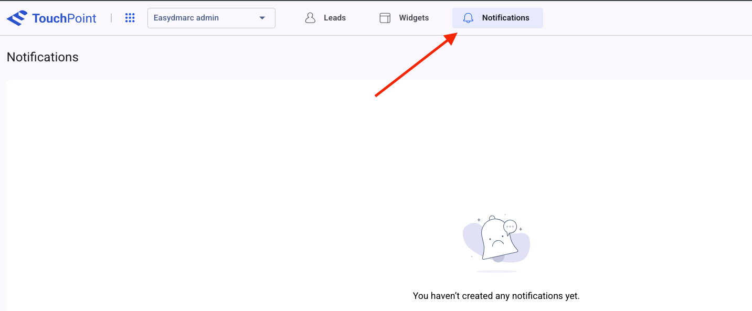752x311 pixels.
Task: Click the empty white notifications panel
Action: click(210, 184)
